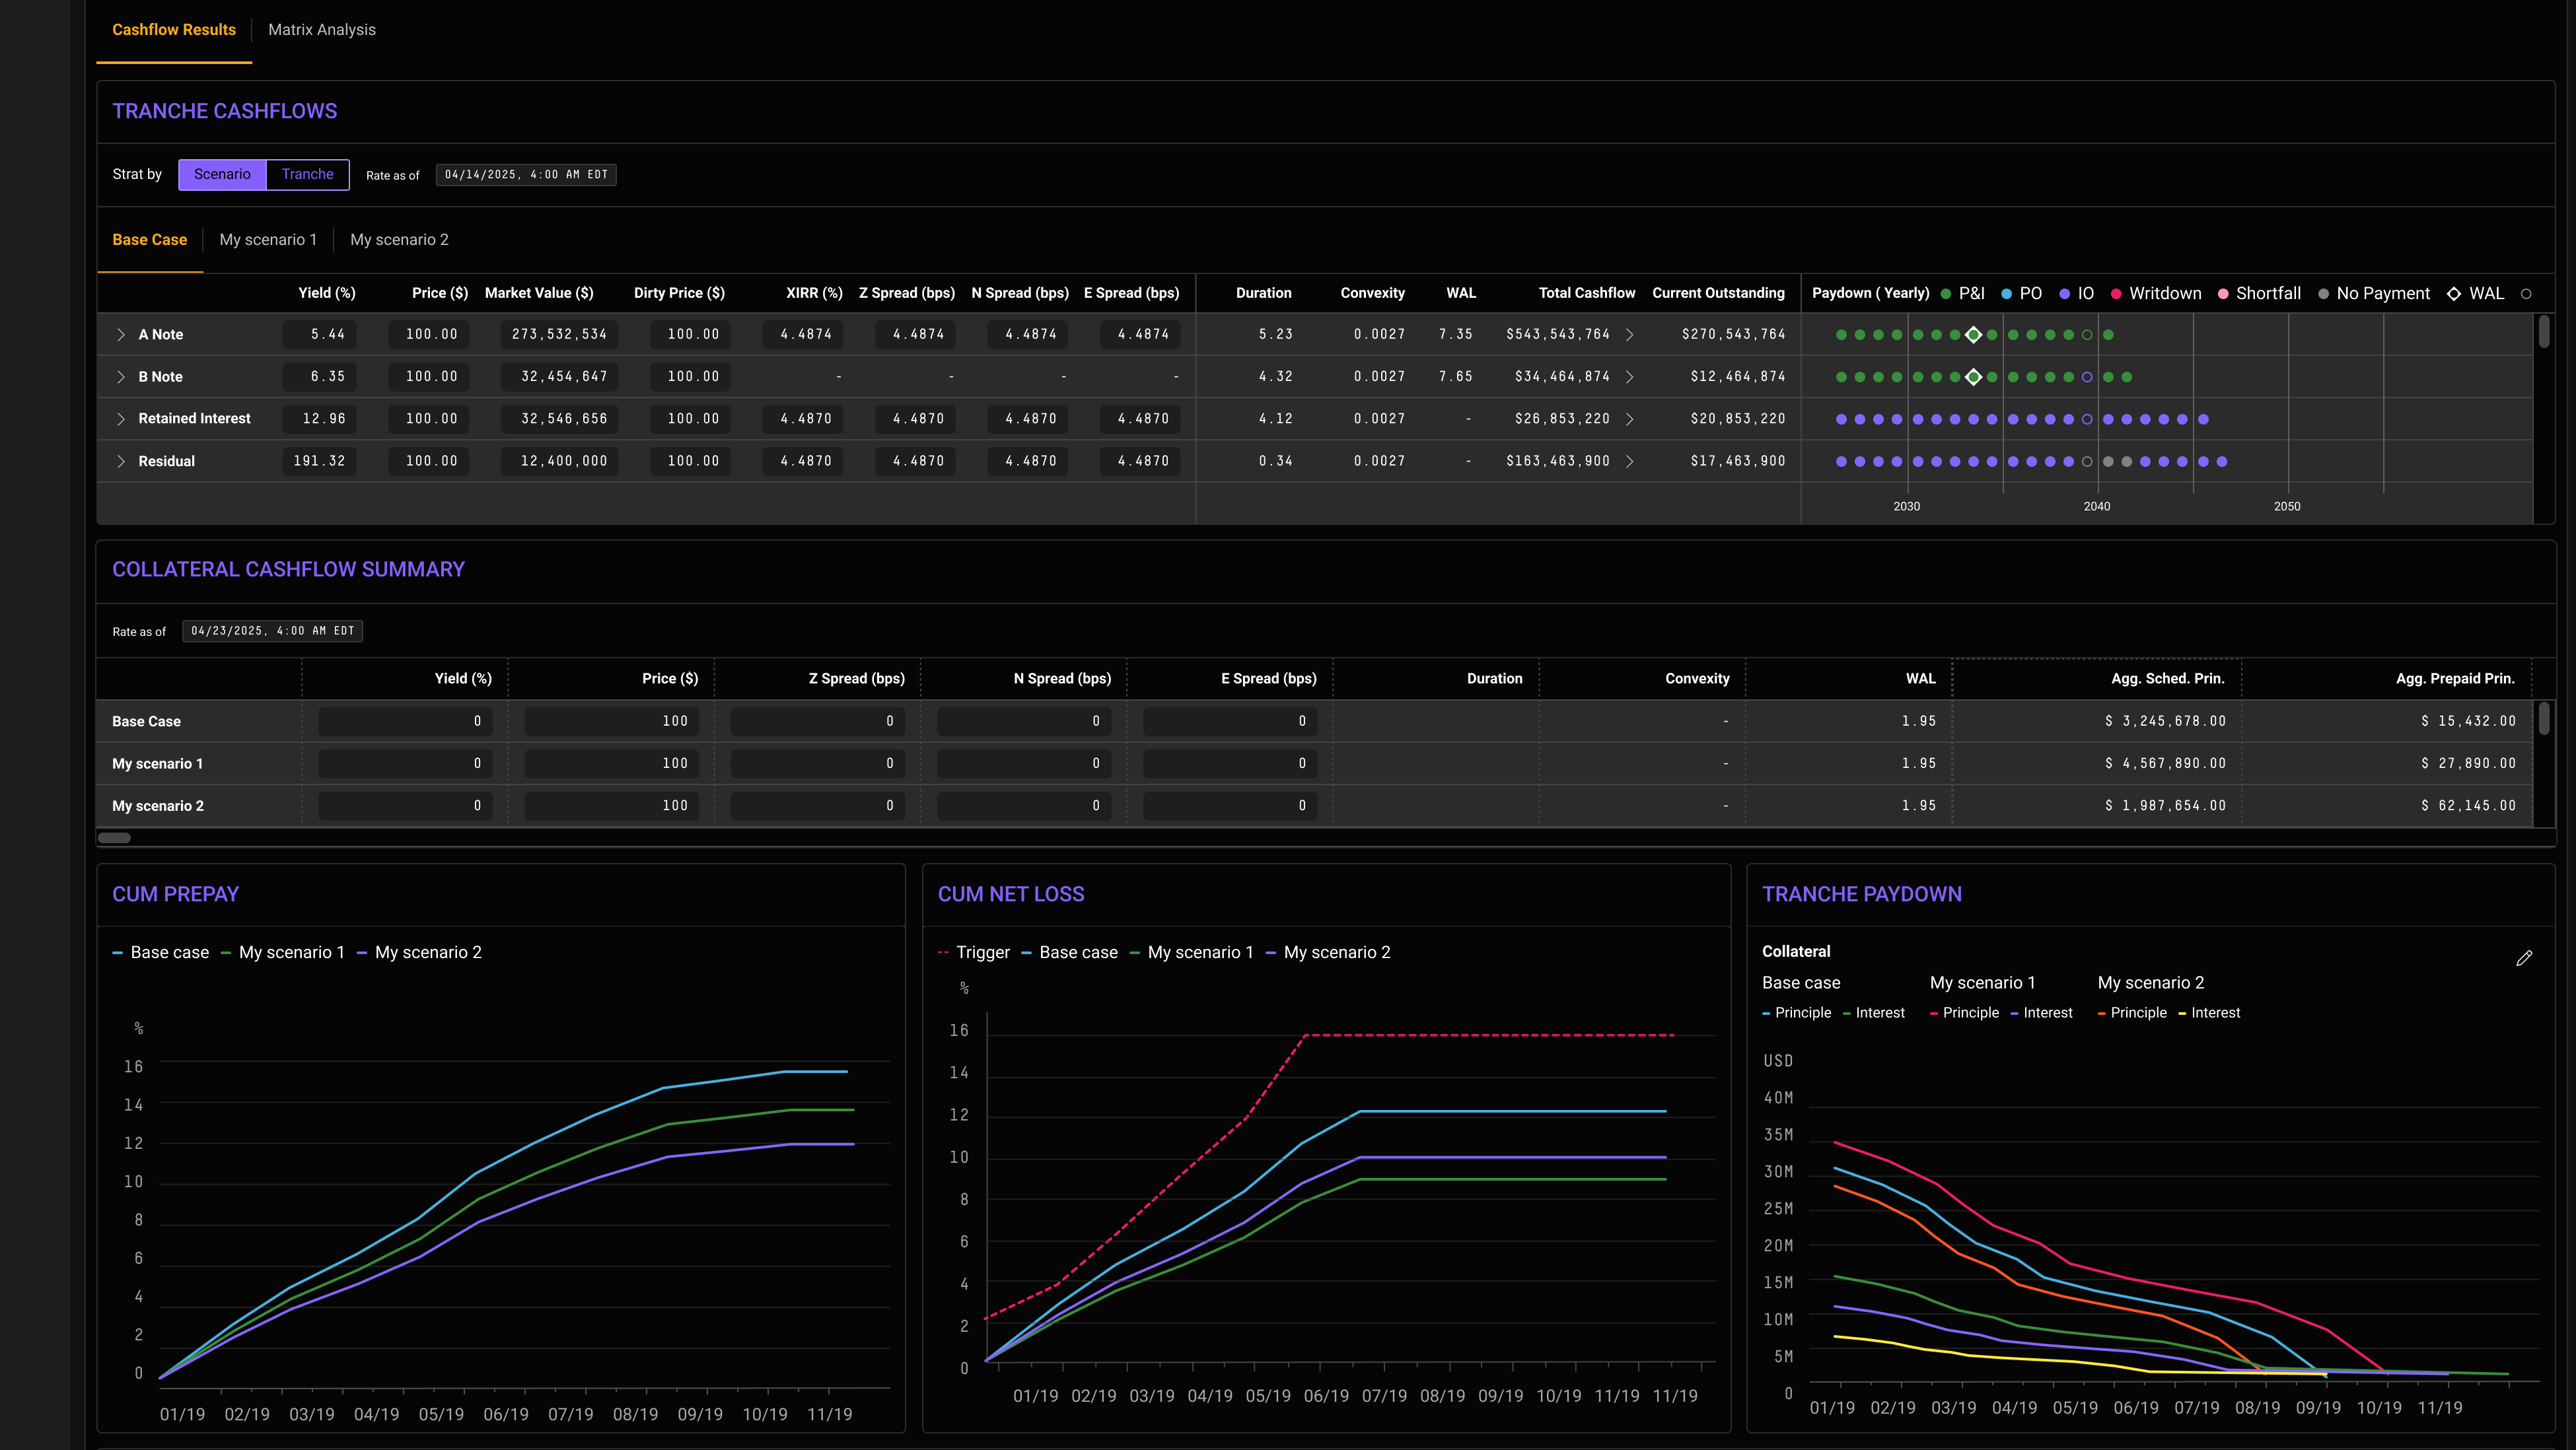Sort by Total Cashflow column header
This screenshot has height=1450, width=2576.
1586,293
